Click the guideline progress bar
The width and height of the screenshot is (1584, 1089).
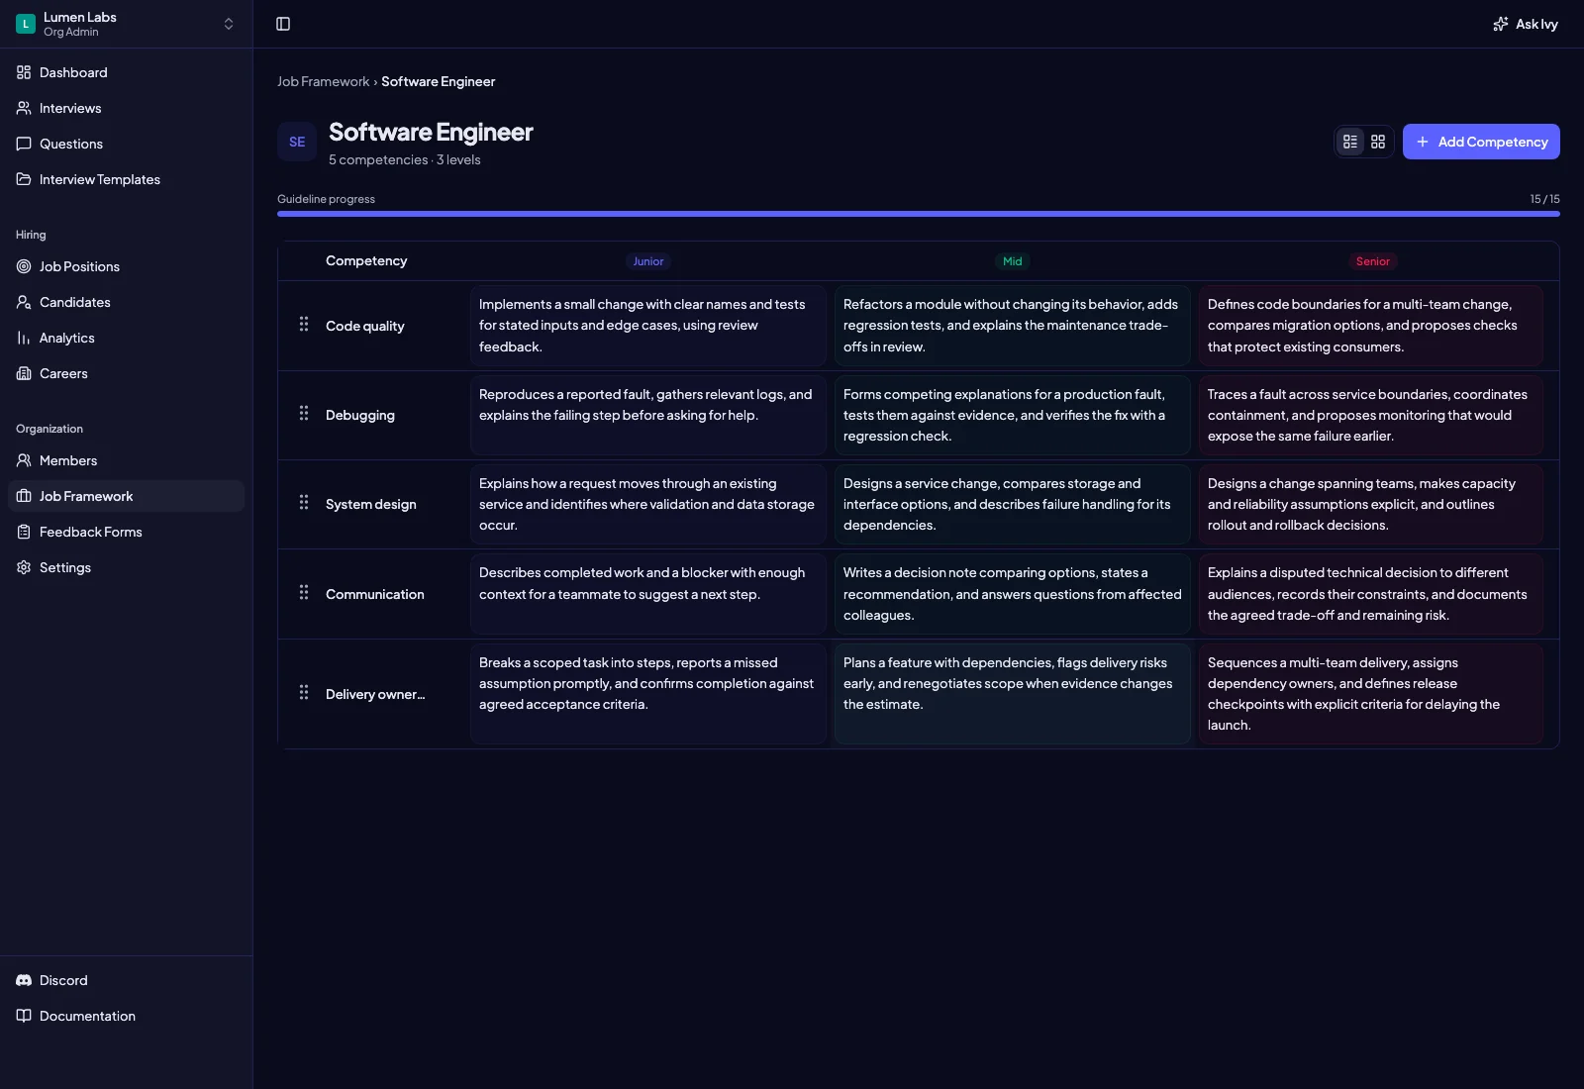tap(919, 213)
